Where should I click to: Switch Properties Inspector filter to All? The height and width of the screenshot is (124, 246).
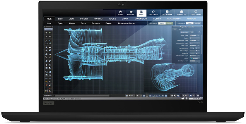coord(192,32)
